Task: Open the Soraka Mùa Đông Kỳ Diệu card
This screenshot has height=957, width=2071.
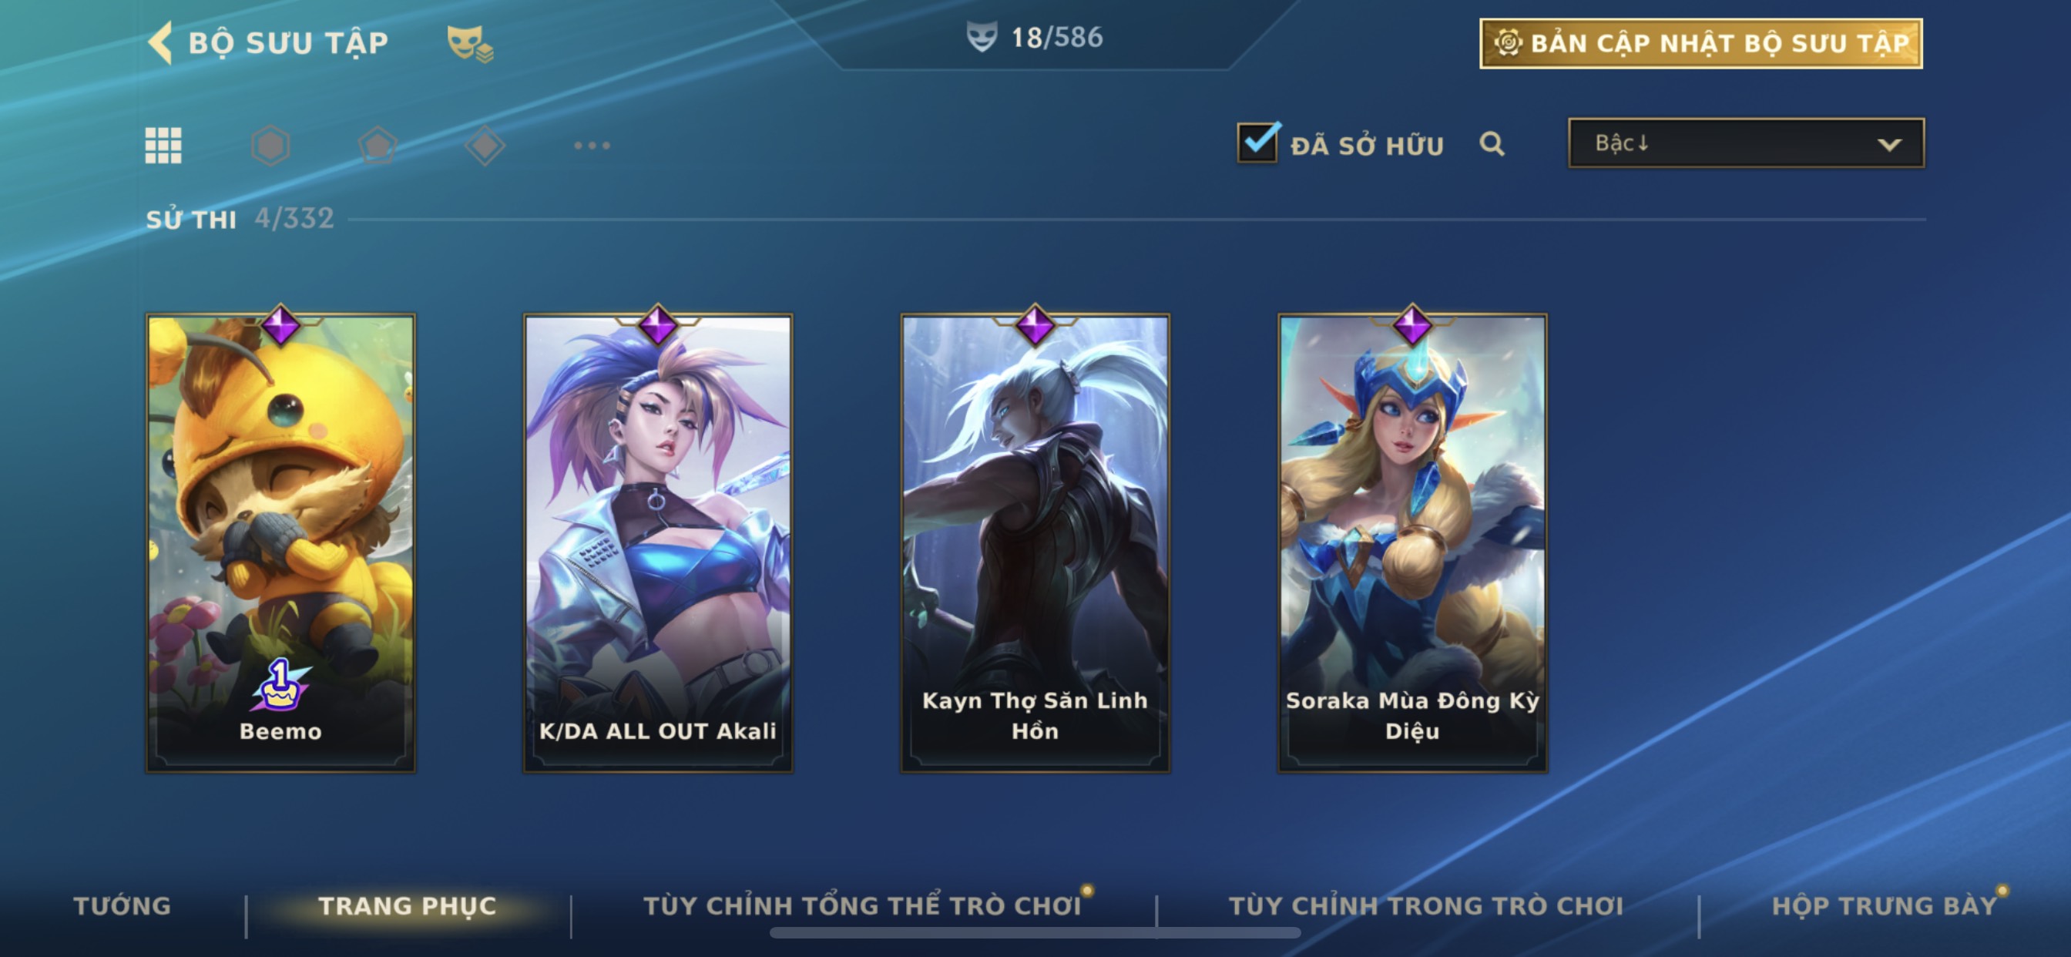Action: tap(1412, 542)
